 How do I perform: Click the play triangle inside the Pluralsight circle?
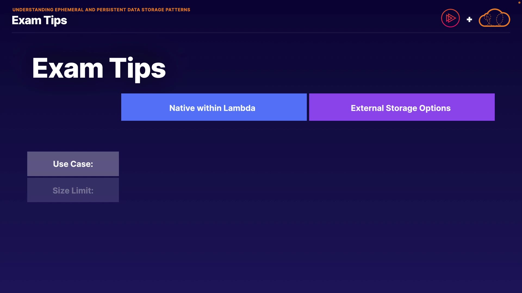451,18
